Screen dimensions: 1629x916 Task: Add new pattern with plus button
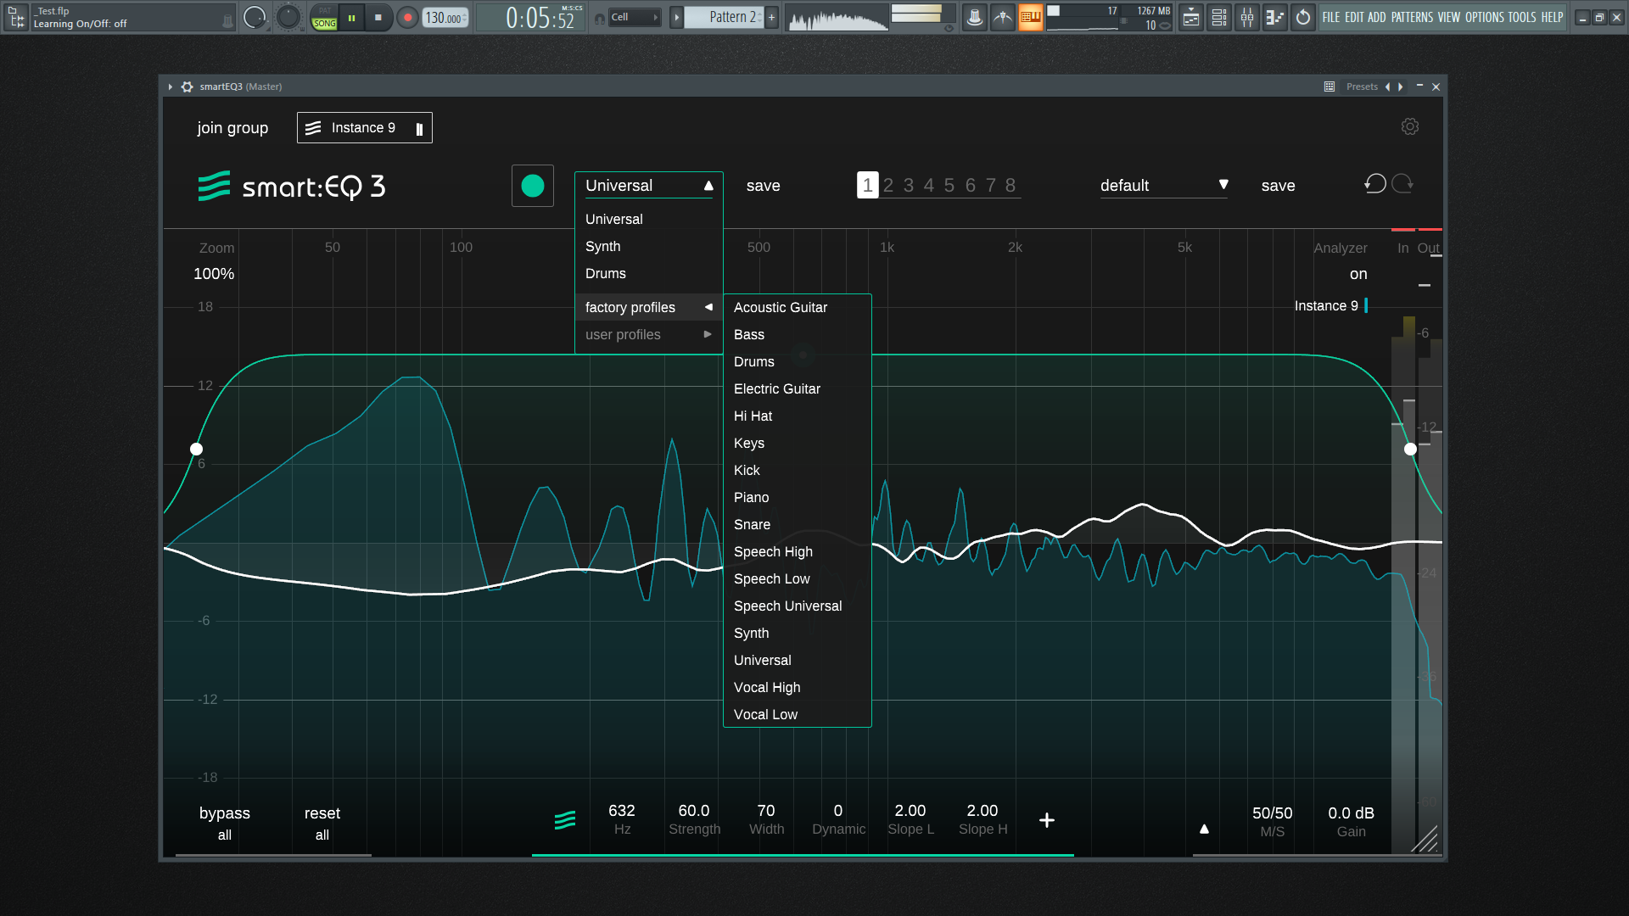pos(771,17)
